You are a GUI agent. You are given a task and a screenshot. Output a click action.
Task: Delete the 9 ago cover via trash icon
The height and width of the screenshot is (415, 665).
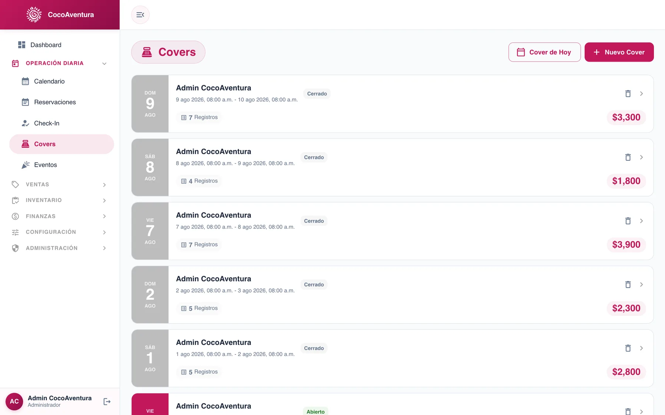click(628, 94)
